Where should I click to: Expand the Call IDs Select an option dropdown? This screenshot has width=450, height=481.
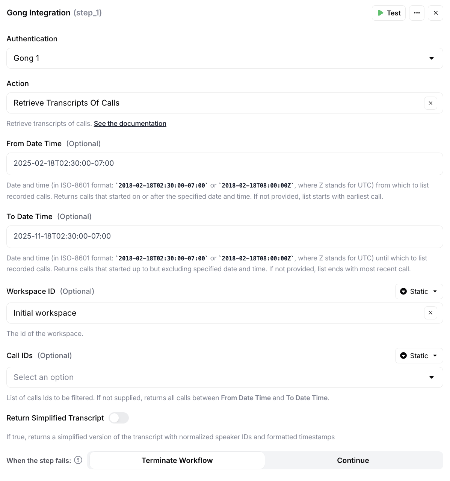click(225, 377)
